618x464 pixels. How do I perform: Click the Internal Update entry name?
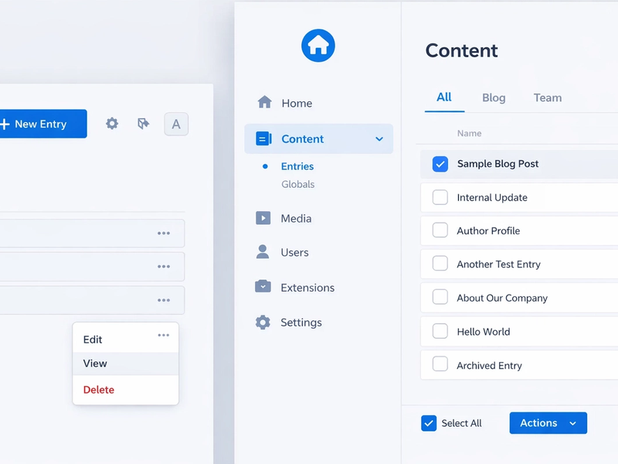pyautogui.click(x=492, y=197)
